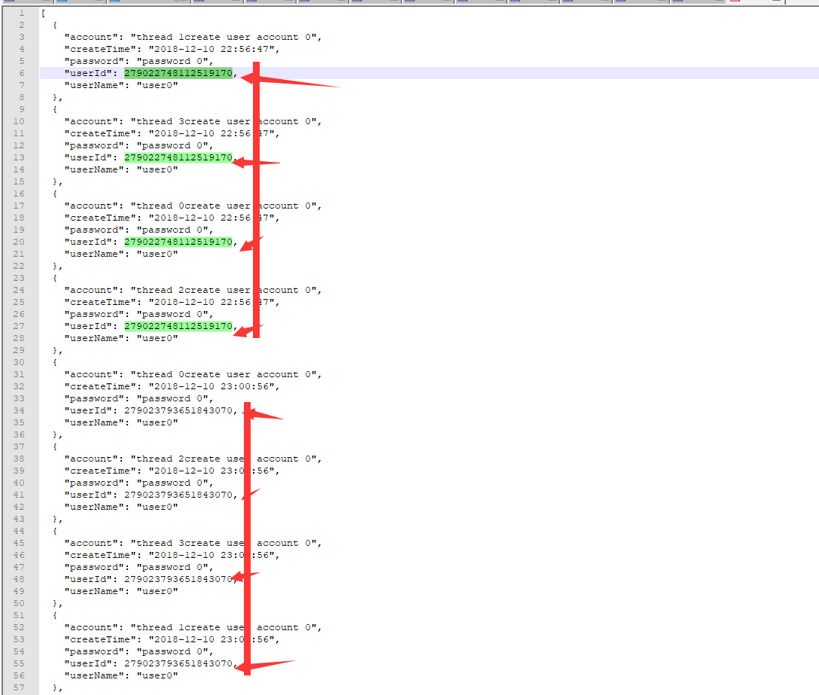Click line number 30 in the gutter

(21, 362)
